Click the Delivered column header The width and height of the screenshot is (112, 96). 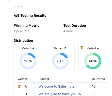[98, 79]
